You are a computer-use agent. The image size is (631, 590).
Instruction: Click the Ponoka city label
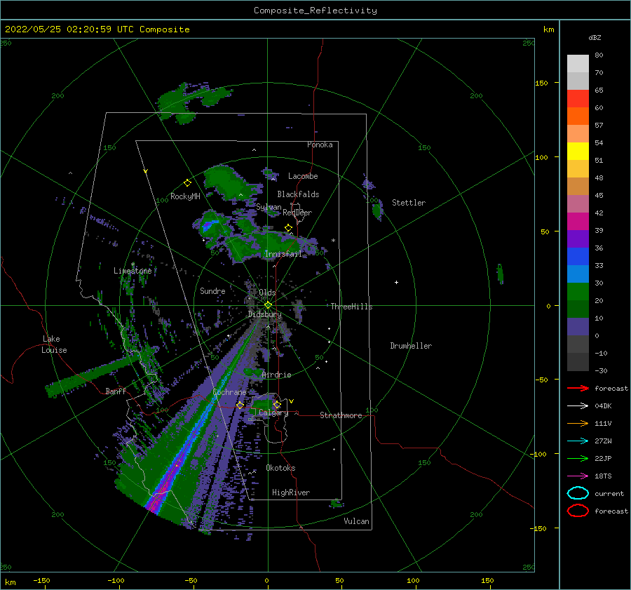click(x=320, y=145)
